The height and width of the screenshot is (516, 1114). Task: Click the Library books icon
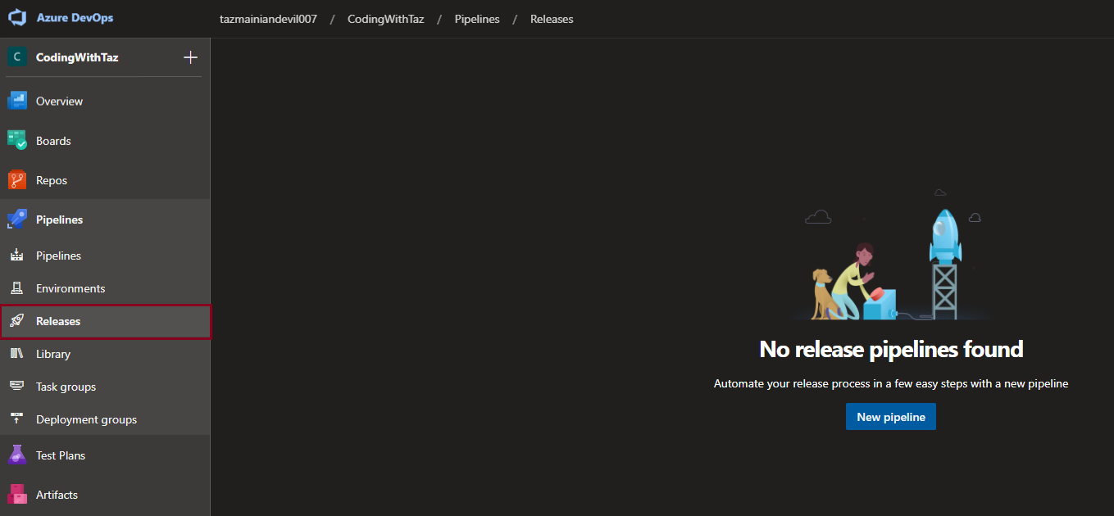pyautogui.click(x=16, y=354)
